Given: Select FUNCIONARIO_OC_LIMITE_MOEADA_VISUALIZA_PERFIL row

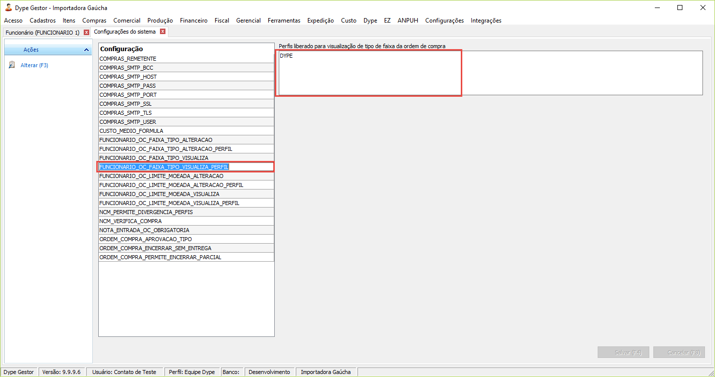Looking at the screenshot, I should coord(186,203).
